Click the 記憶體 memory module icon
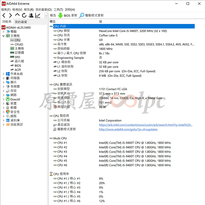The height and width of the screenshot is (205, 205). click(x=12, y=53)
